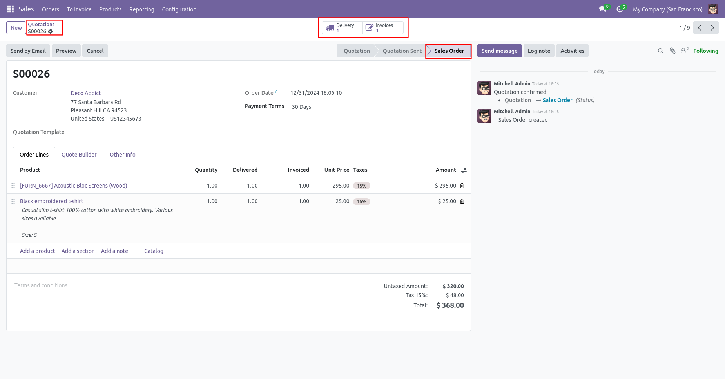
Task: Open the apps grid home menu
Action: (10, 9)
